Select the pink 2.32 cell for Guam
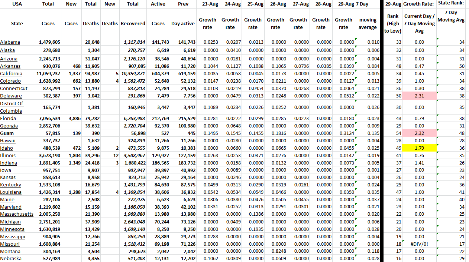Viewport: 469px width, 262px height. (x=419, y=133)
